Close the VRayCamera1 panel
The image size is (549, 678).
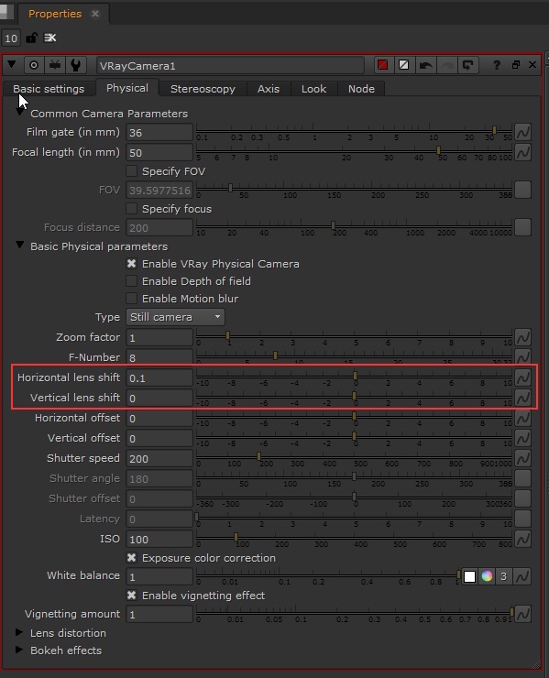coord(533,65)
